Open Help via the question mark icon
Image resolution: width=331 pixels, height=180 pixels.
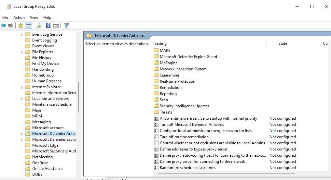(x=48, y=25)
